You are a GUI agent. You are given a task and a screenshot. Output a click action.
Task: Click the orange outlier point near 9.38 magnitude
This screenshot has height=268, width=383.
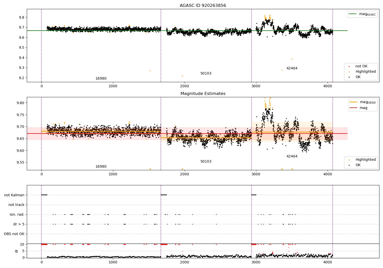click(292, 59)
